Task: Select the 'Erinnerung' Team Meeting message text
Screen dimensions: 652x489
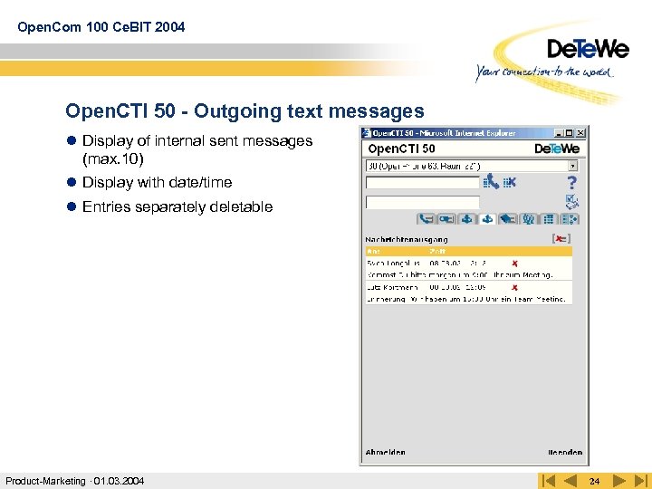Action: coord(466,299)
